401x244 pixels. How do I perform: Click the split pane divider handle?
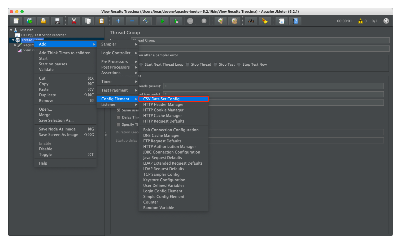(x=106, y=134)
